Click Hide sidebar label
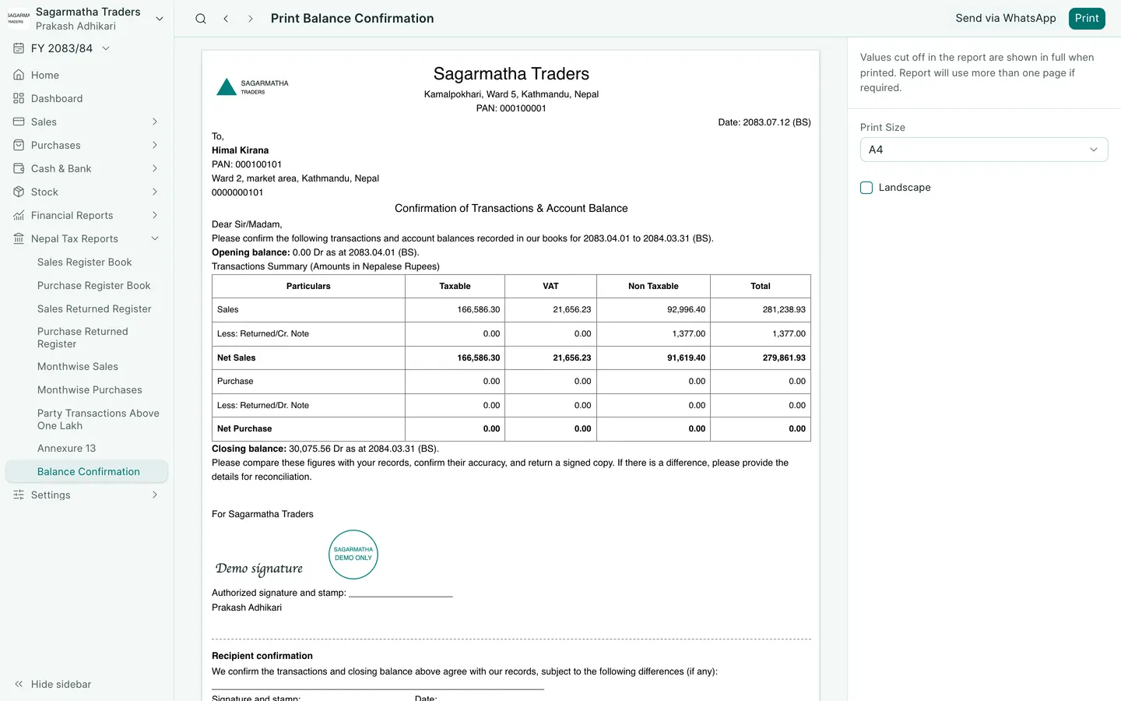This screenshot has height=701, width=1121. (61, 684)
